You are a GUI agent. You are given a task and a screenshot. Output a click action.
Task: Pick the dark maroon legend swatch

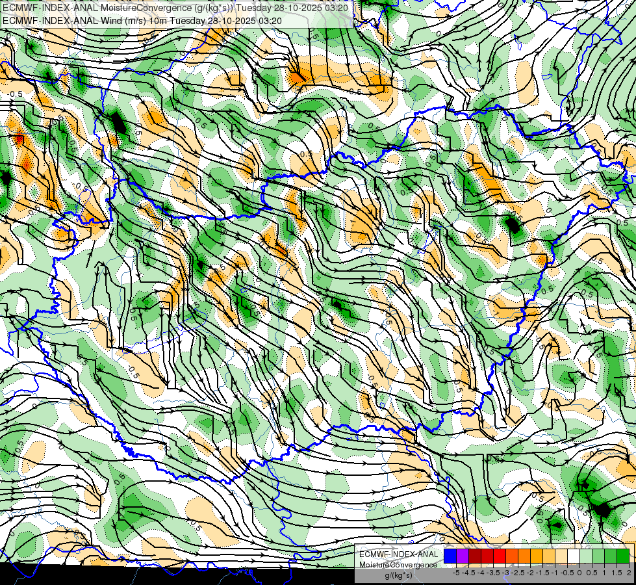pyautogui.click(x=475, y=556)
